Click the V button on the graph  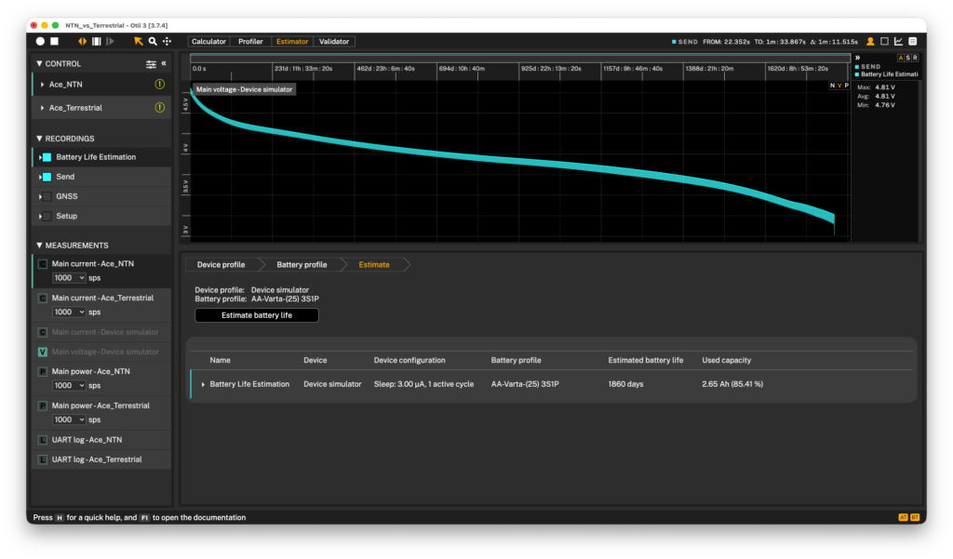(839, 86)
